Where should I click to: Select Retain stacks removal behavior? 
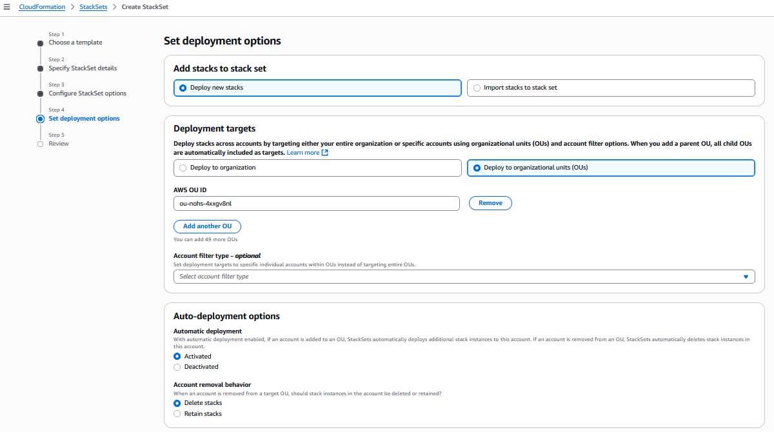coord(177,413)
